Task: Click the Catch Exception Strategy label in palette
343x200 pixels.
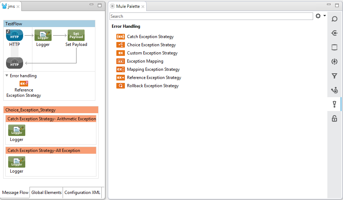Action: coord(150,37)
